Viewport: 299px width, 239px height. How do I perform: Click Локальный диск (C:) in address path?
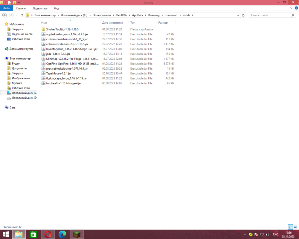(x=74, y=15)
